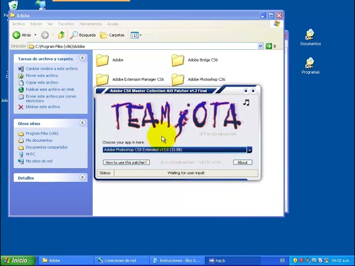Open the Herramientas menu
Viewport: 355px width, 266px height.
[90, 24]
